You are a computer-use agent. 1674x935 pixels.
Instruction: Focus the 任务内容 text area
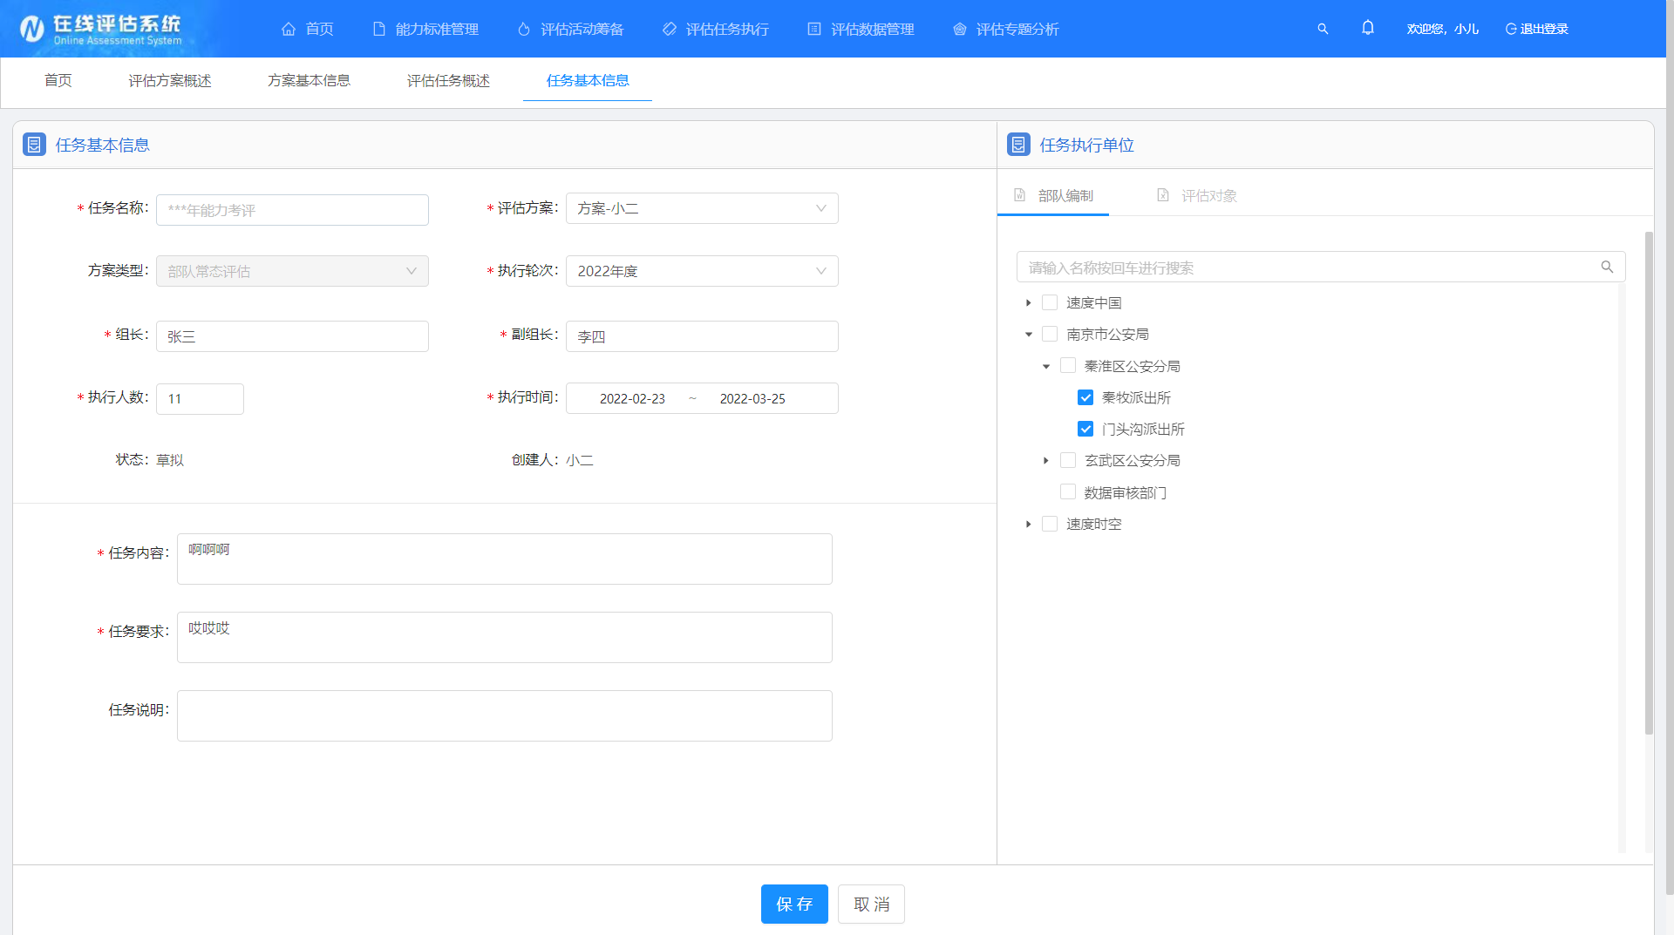pyautogui.click(x=505, y=559)
